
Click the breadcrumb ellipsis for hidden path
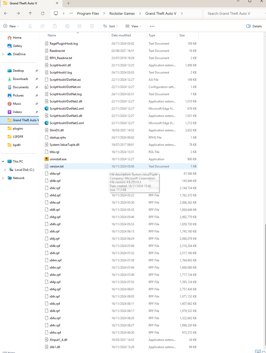pyautogui.click(x=71, y=13)
